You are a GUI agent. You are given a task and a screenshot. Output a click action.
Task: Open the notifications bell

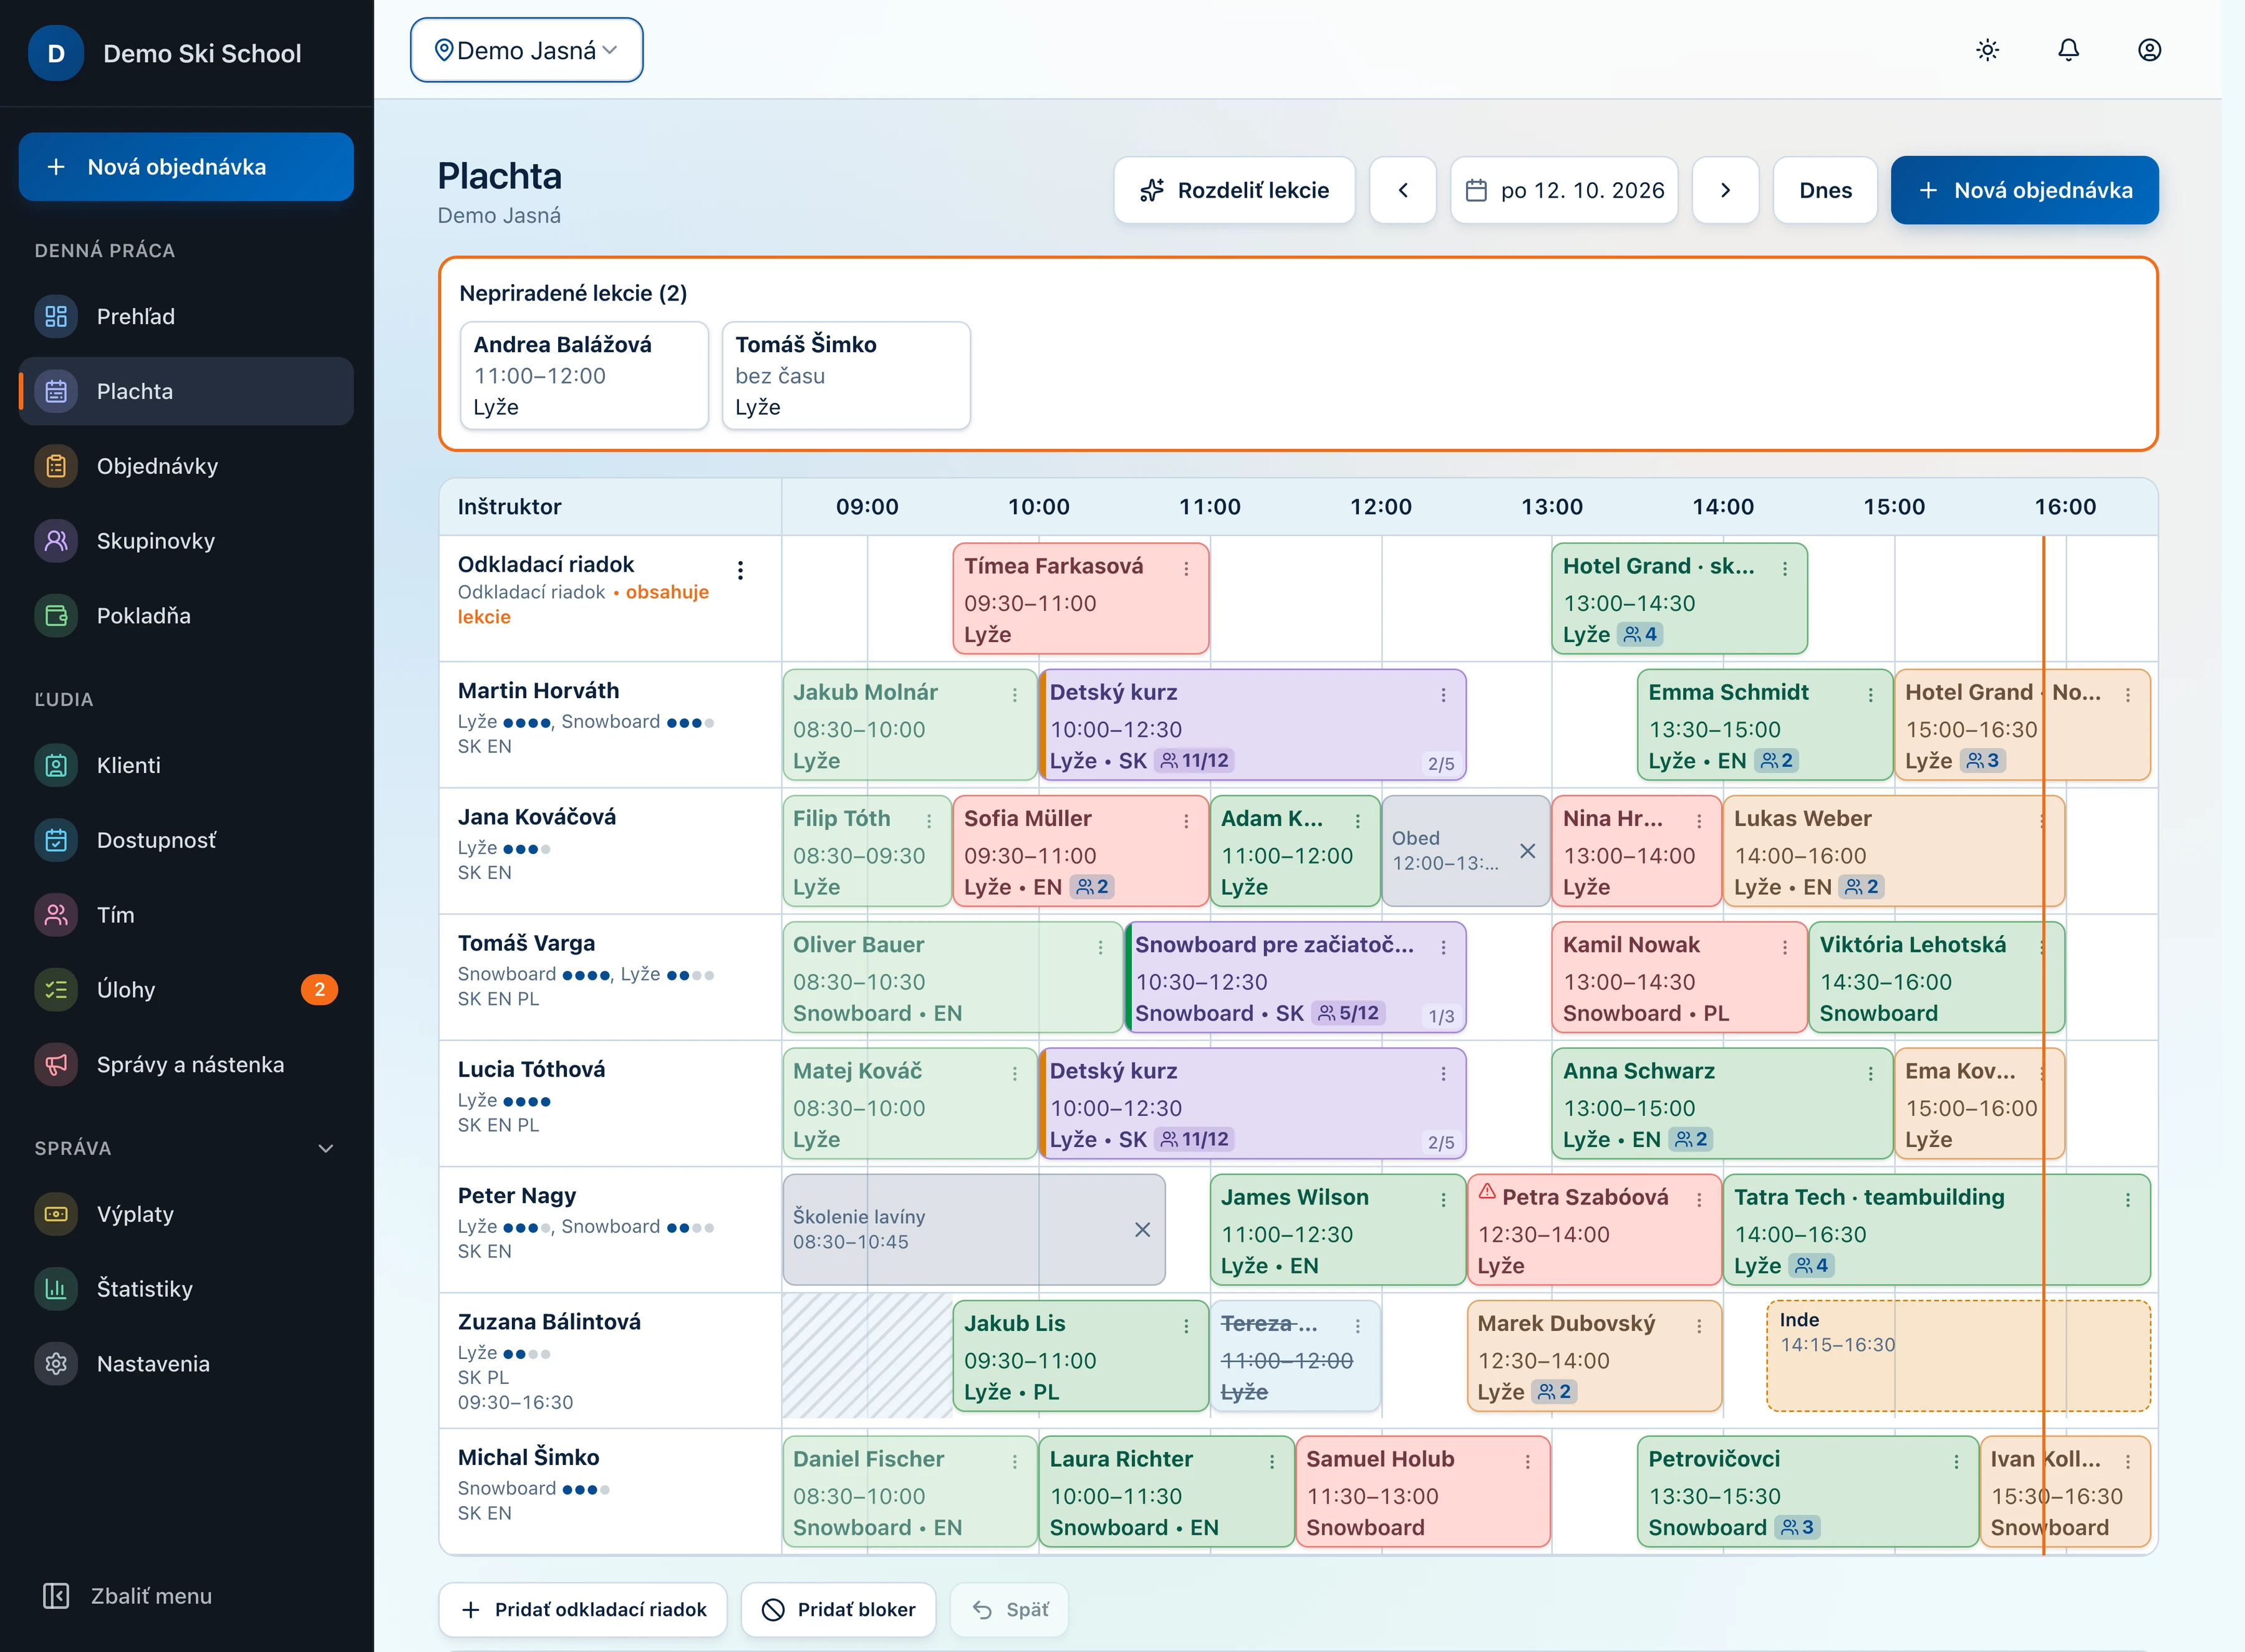2068,50
